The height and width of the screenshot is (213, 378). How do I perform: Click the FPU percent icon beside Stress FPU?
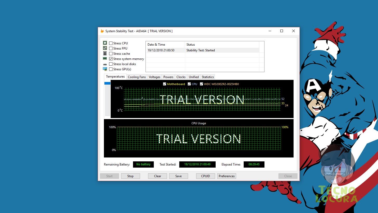[x=105, y=48]
